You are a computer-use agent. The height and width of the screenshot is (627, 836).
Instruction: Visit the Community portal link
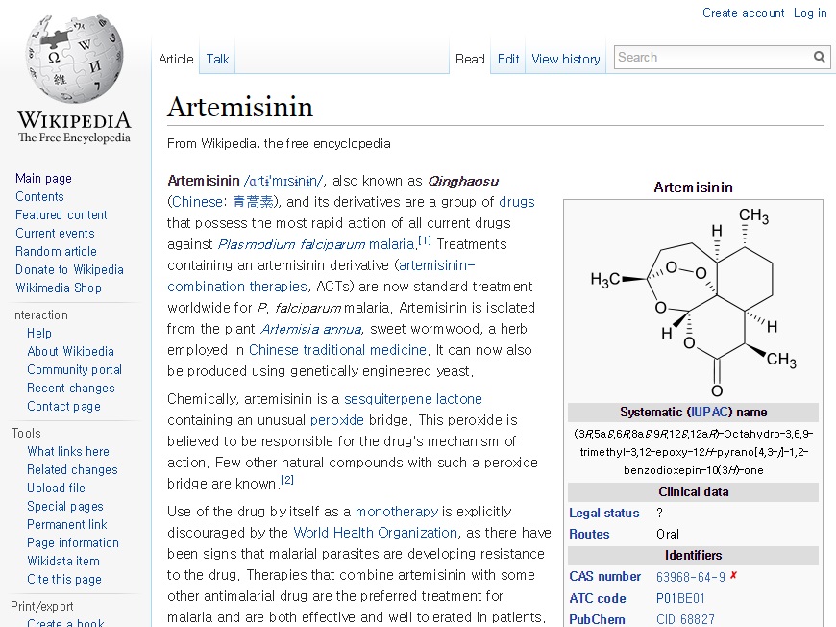75,369
